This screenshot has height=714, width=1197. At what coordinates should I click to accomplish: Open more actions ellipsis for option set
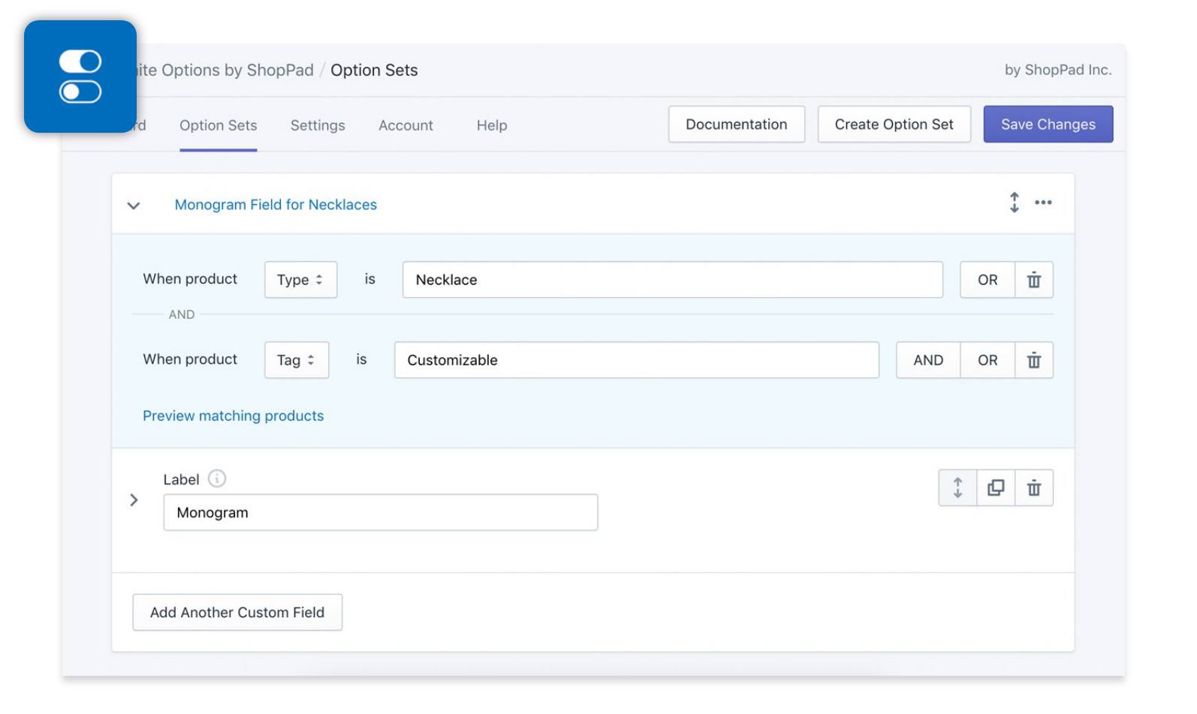coord(1043,202)
